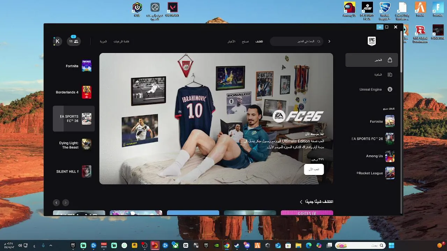Open the NVIDIA app from the taskbar

217,245
